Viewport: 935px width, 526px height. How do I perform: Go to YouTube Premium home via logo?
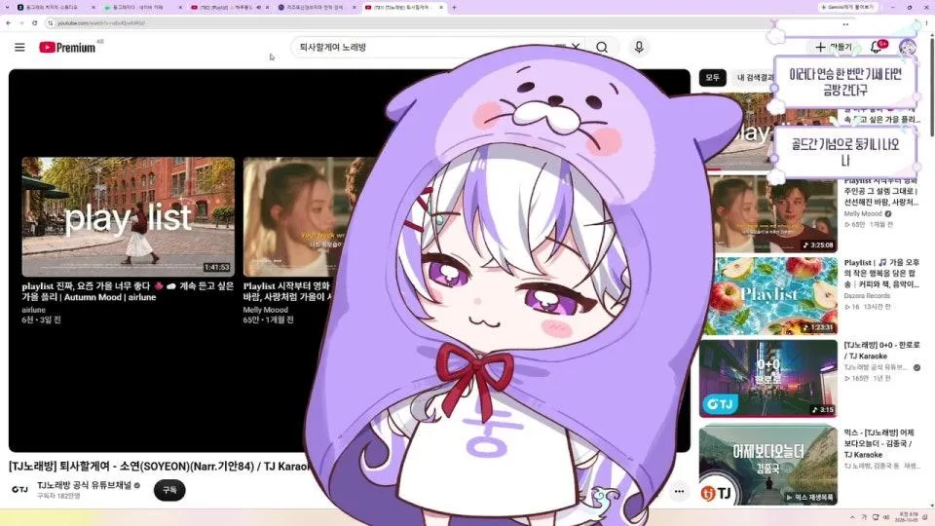67,47
